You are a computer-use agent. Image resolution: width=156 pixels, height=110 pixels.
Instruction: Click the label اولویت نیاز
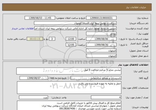pos(142,34)
